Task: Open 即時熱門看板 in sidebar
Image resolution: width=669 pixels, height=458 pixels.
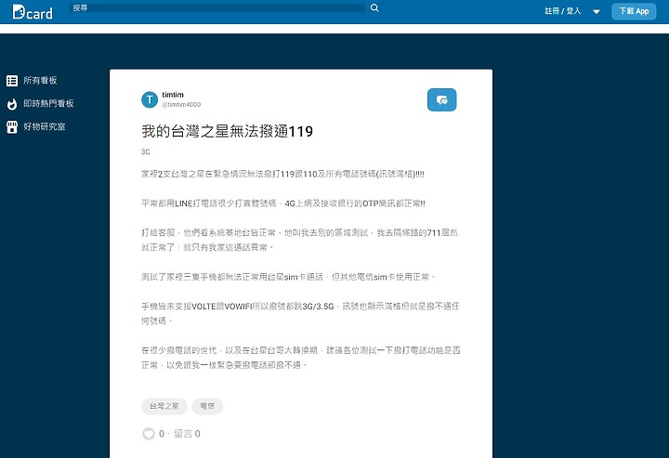Action: [x=48, y=103]
